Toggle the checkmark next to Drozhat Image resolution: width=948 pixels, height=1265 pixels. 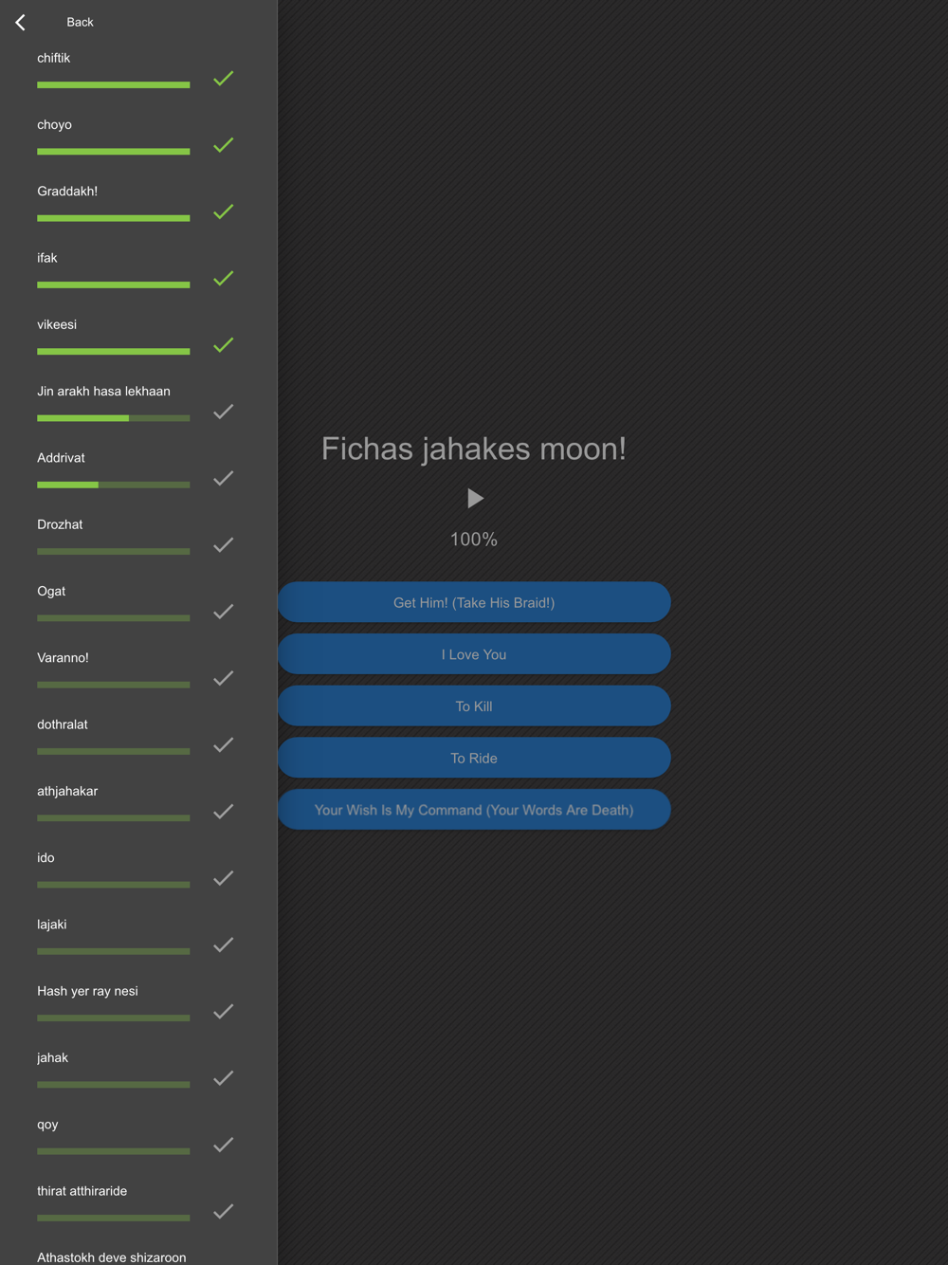(224, 545)
